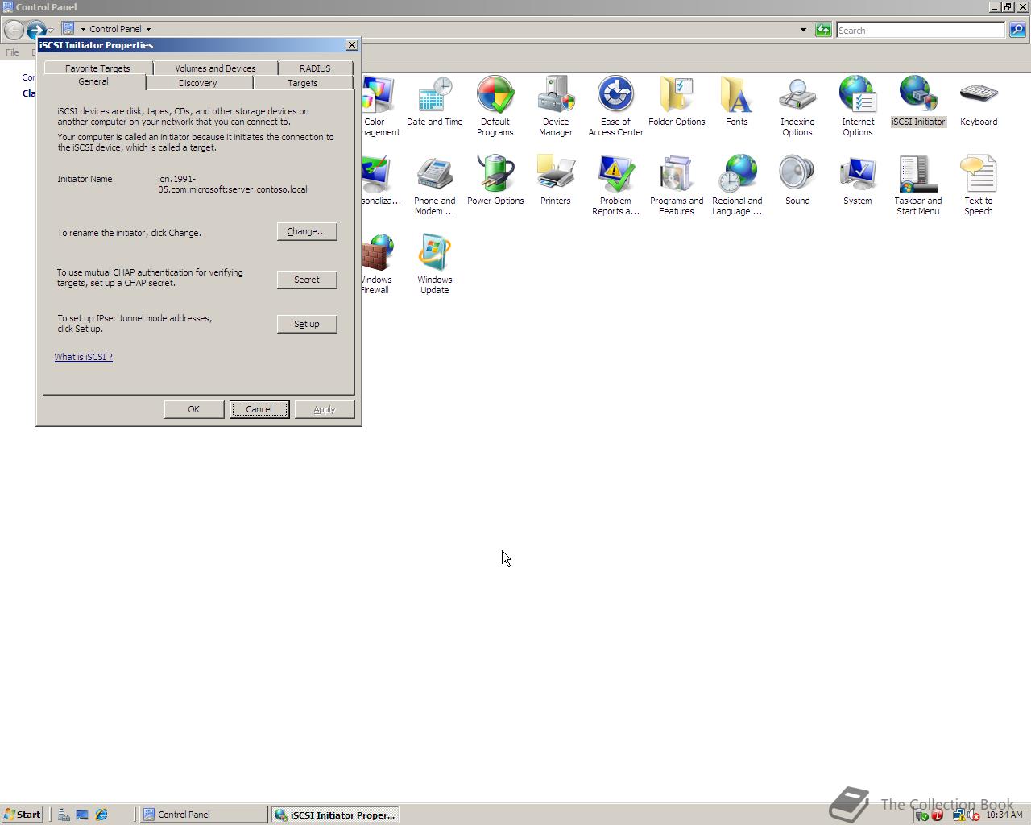Open Taskbar and Start Menu
Screen dimensions: 1031x825
click(917, 185)
